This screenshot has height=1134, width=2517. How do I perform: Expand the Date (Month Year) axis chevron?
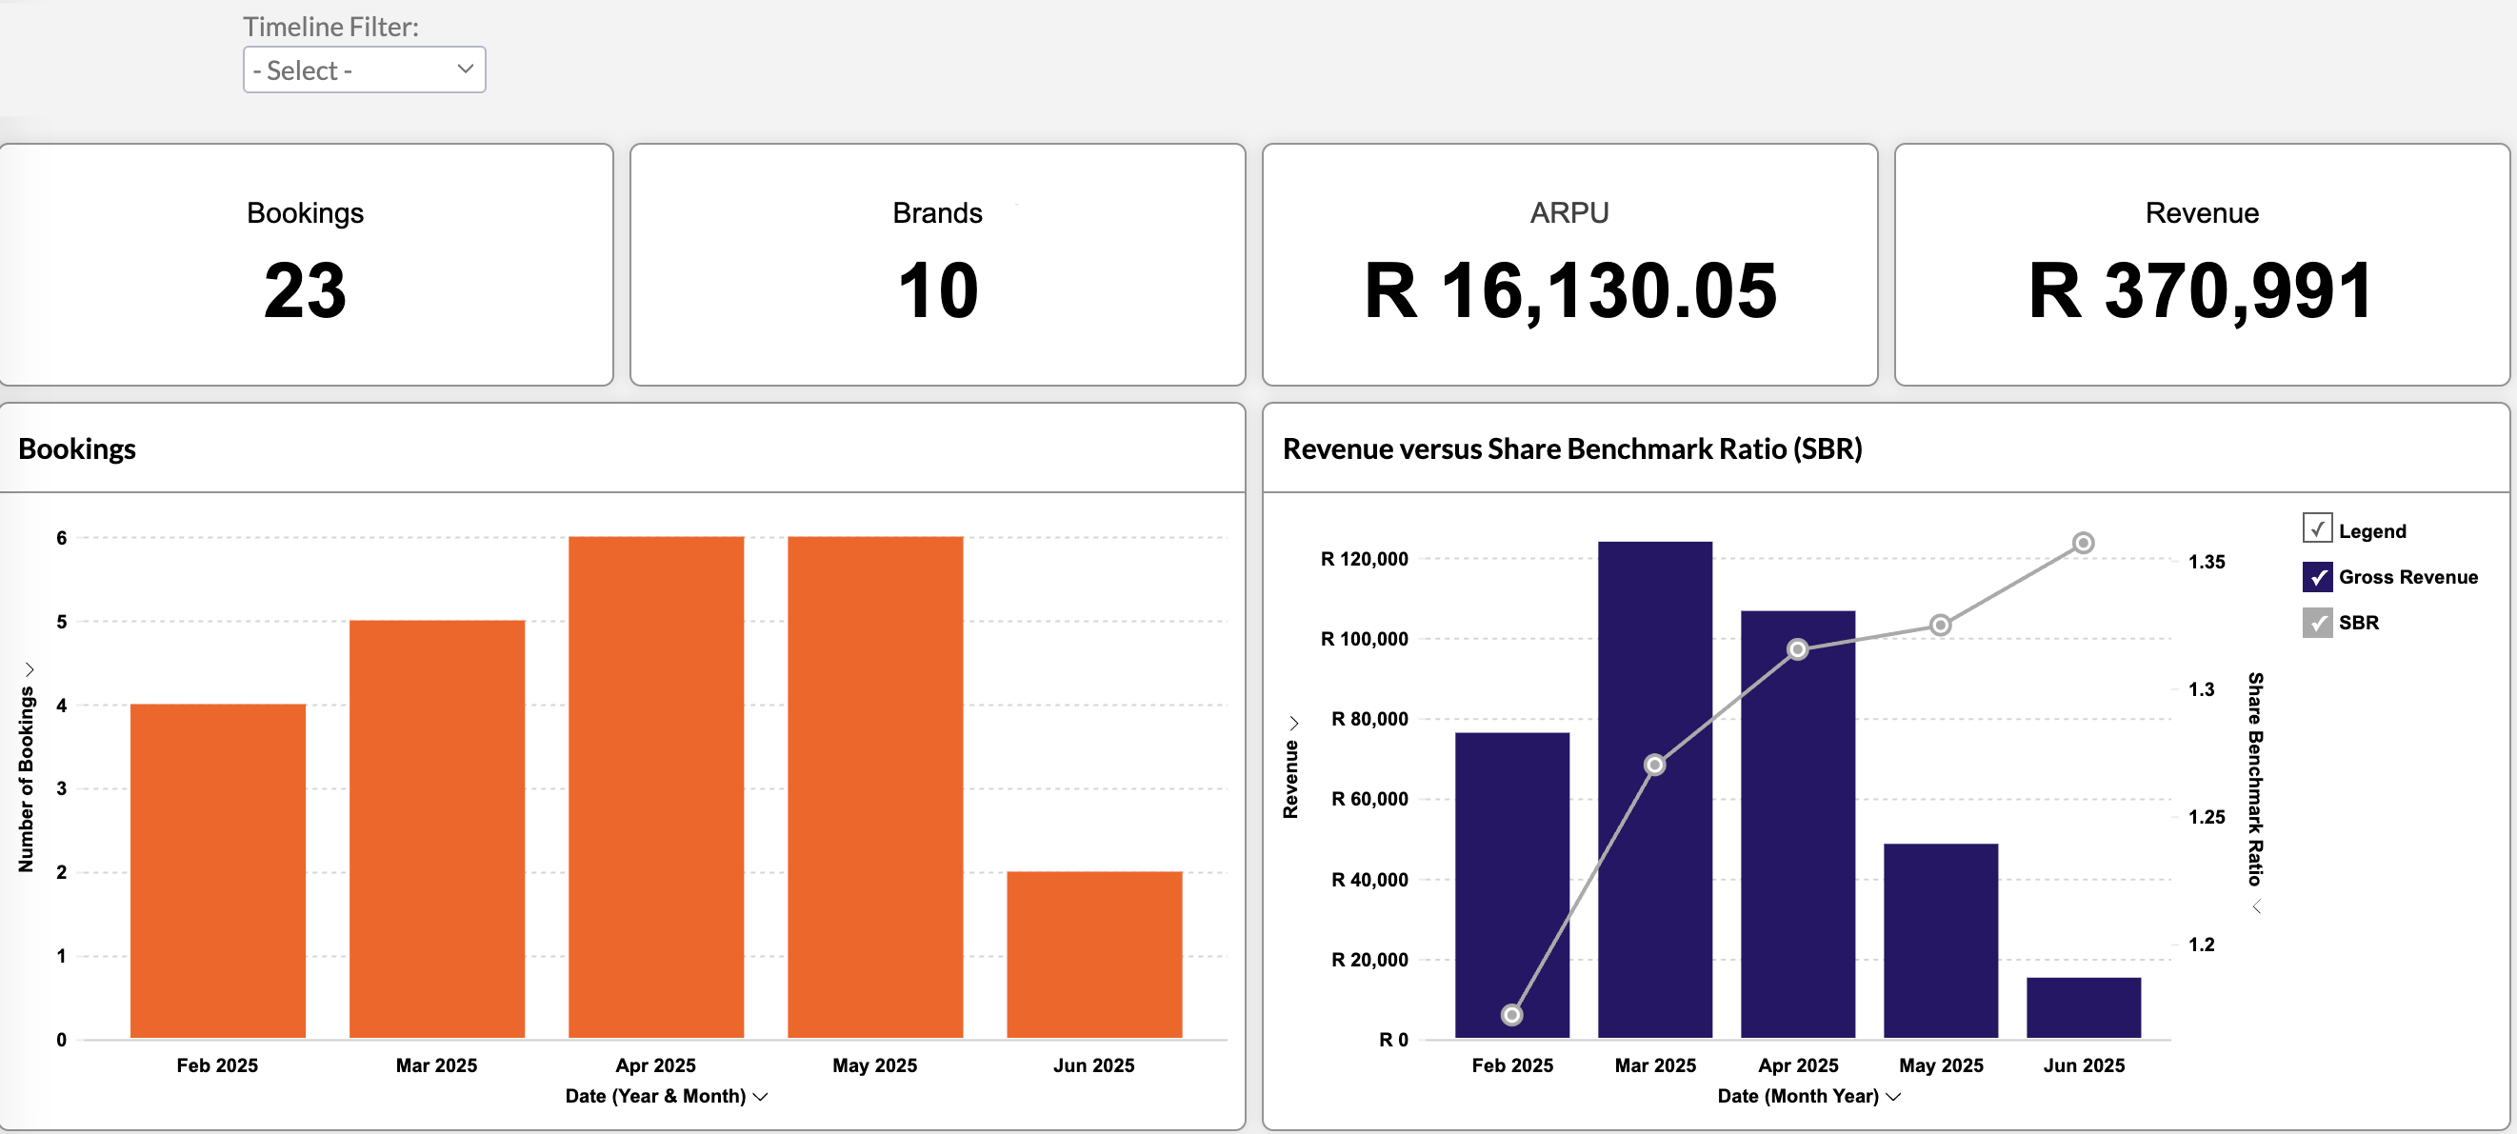[1893, 1097]
